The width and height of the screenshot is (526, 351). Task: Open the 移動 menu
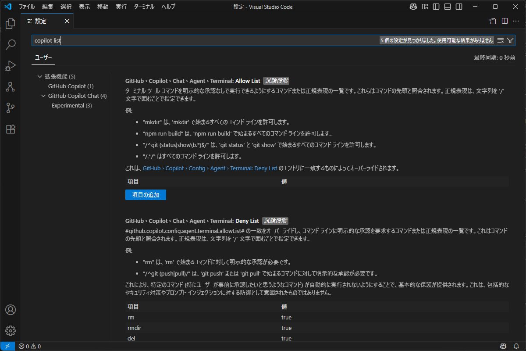tap(103, 7)
